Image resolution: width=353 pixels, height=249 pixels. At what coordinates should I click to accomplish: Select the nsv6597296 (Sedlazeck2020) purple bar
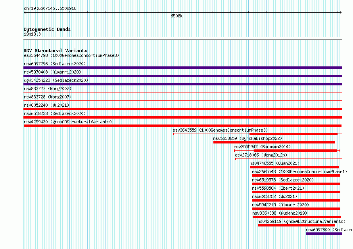click(x=182, y=68)
